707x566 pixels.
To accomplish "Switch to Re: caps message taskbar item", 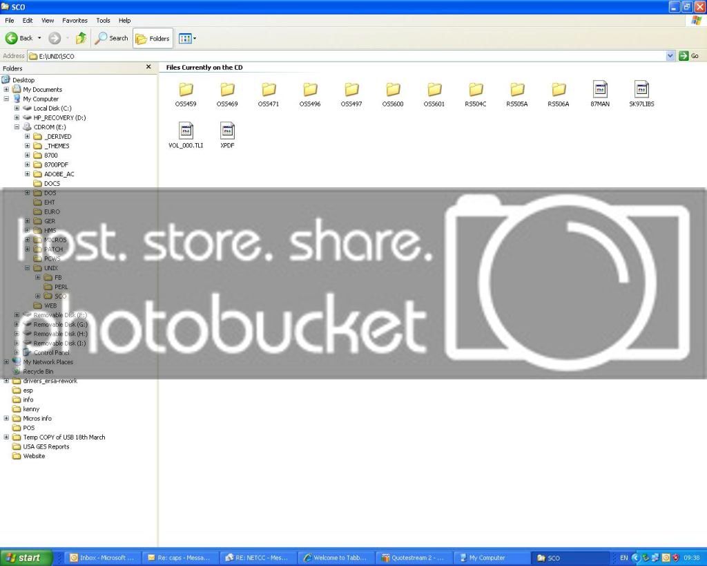I will pos(182,558).
